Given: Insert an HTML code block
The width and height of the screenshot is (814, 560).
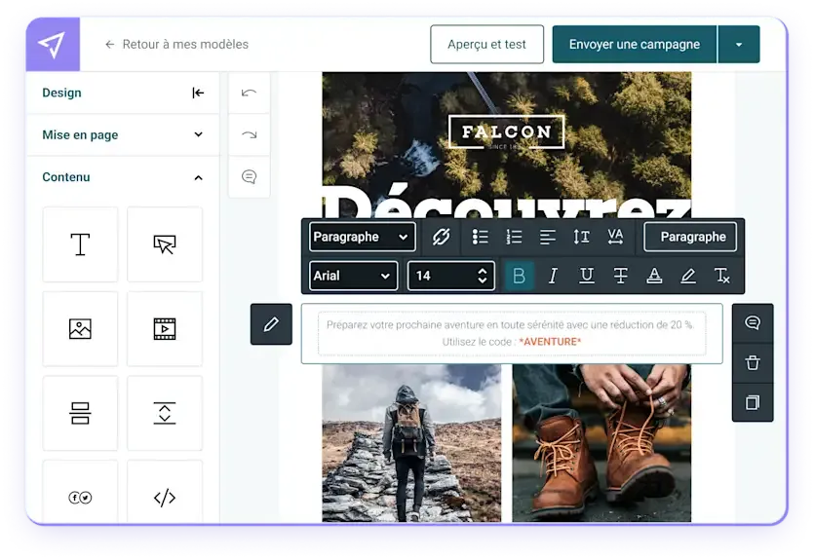Looking at the screenshot, I should pos(165,498).
